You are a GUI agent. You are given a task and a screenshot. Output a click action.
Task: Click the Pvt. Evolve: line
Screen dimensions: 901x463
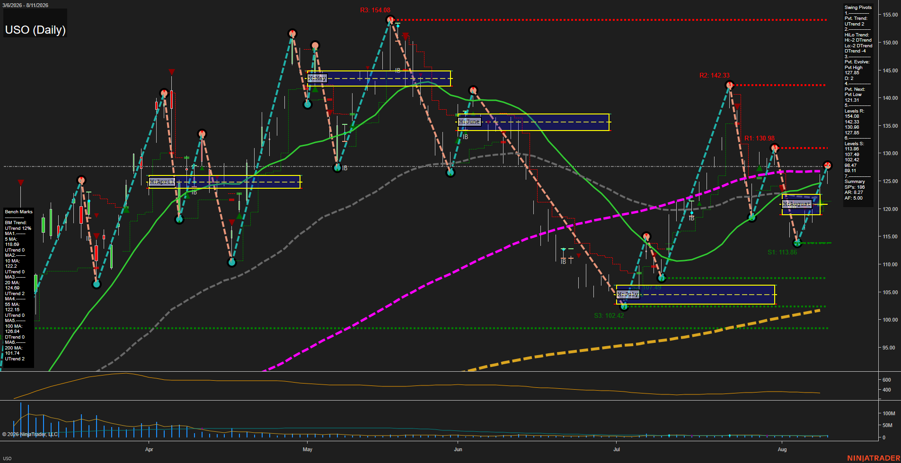pyautogui.click(x=857, y=62)
